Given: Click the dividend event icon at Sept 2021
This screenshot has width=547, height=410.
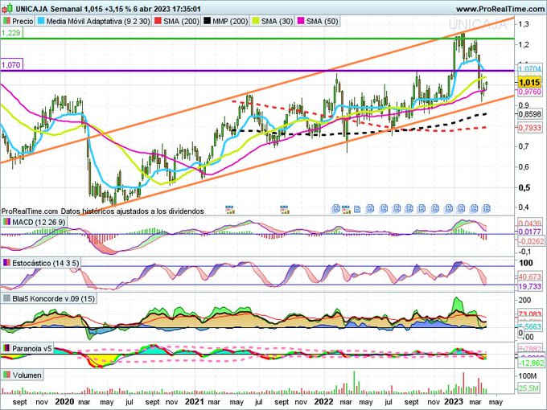Looking at the screenshot, I should coord(284,209).
